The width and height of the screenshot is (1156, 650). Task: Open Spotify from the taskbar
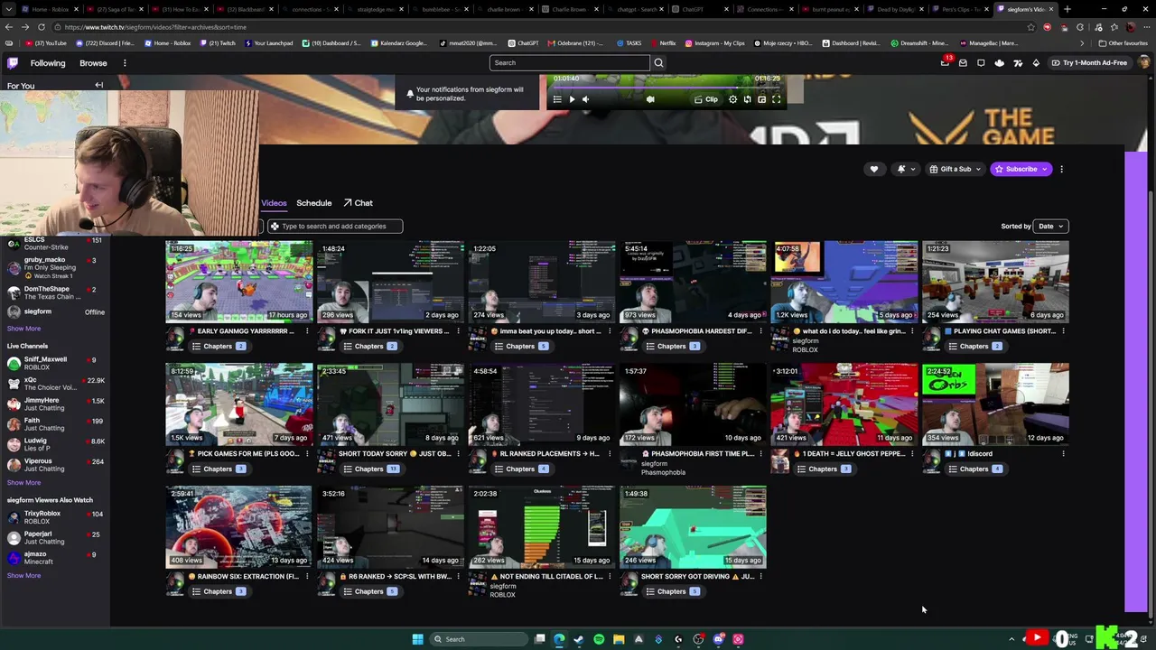coord(599,639)
